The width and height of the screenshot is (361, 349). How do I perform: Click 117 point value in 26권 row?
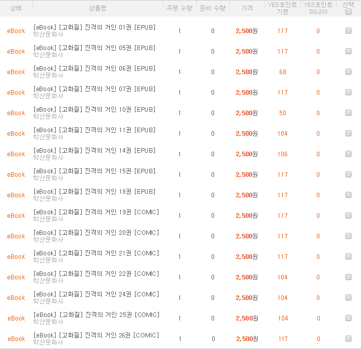[283, 339]
